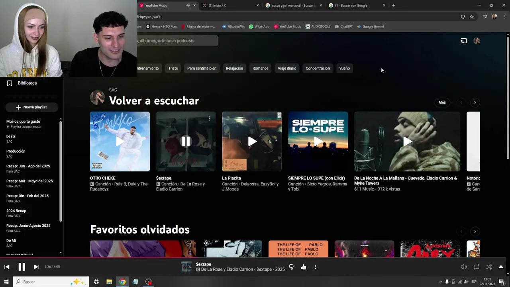Open the player volume control
The height and width of the screenshot is (287, 510).
point(464,267)
